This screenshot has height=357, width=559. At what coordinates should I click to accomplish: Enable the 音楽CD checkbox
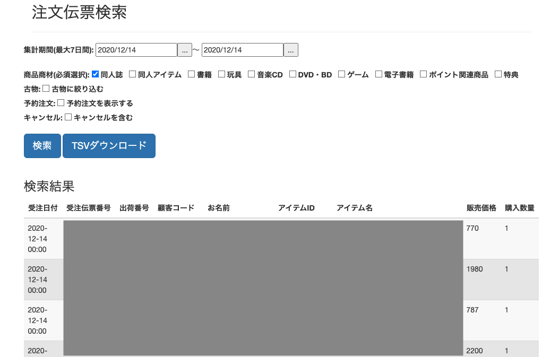(251, 74)
